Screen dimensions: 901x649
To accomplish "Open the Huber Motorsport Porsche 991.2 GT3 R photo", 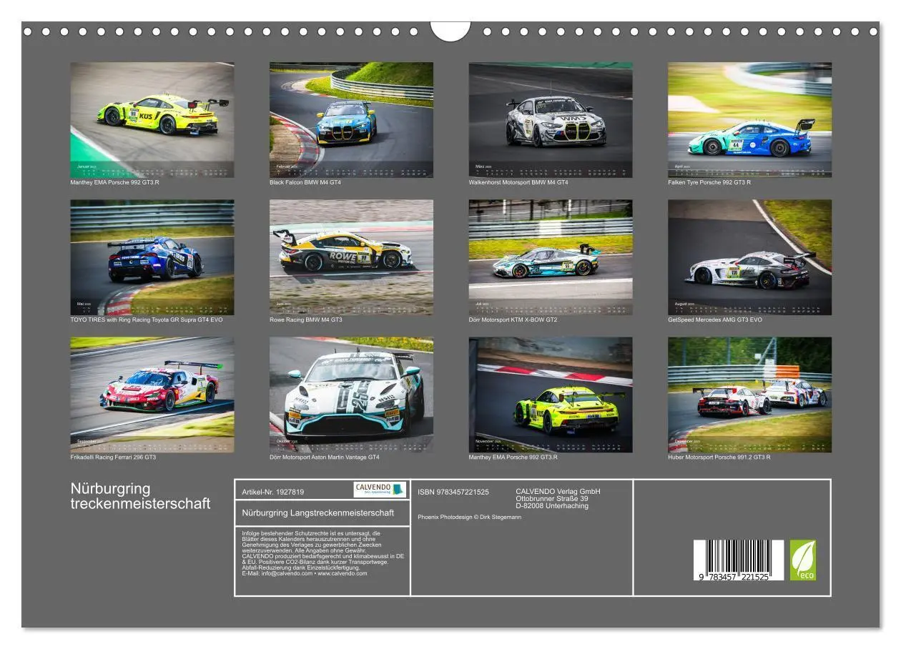I will click(x=749, y=395).
